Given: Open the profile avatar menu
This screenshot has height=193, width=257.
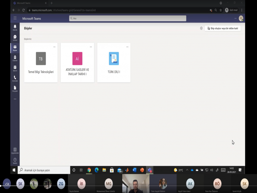Looking at the screenshot, I should 241,18.
